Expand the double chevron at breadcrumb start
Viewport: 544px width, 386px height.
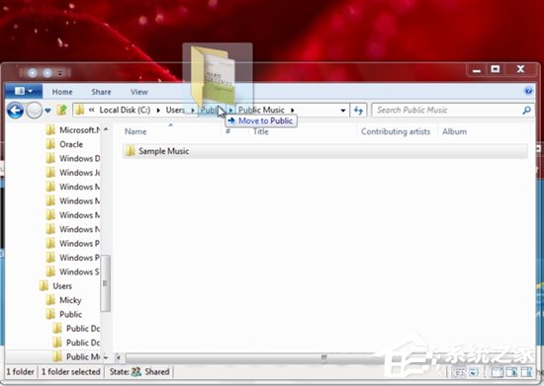[x=92, y=111]
